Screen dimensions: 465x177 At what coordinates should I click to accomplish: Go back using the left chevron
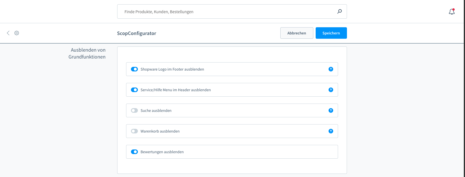coord(8,33)
